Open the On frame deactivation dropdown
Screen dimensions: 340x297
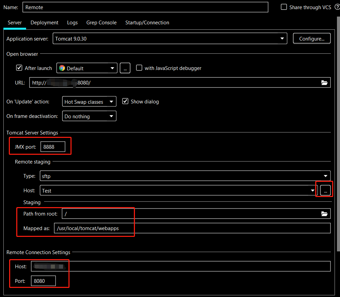(89, 116)
